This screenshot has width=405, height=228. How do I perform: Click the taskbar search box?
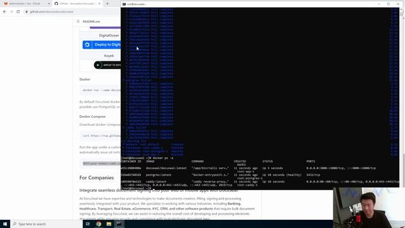pos(46,224)
